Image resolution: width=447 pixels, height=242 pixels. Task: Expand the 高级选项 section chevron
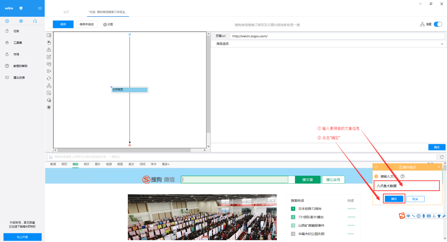(x=442, y=44)
